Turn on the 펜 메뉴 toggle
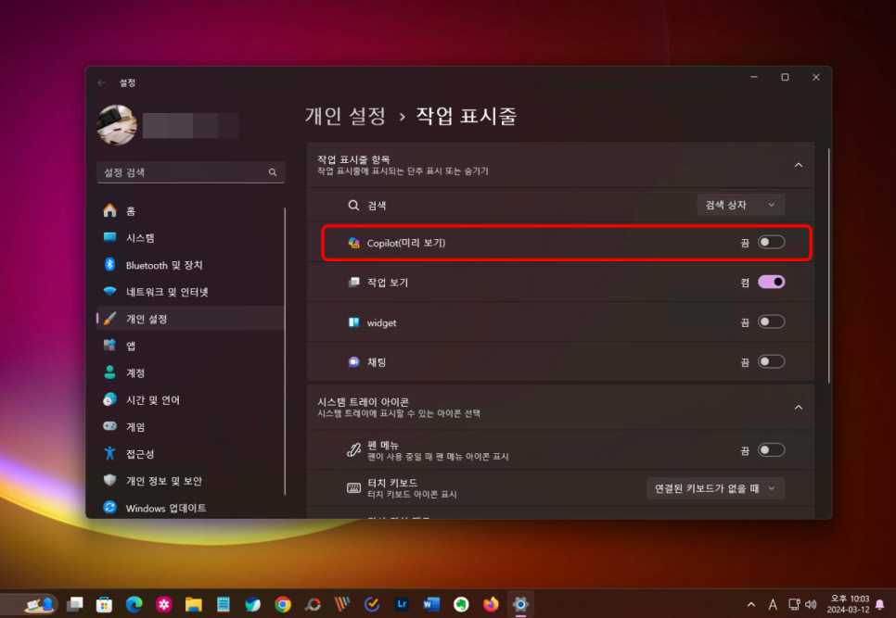The width and height of the screenshot is (896, 618). (771, 450)
